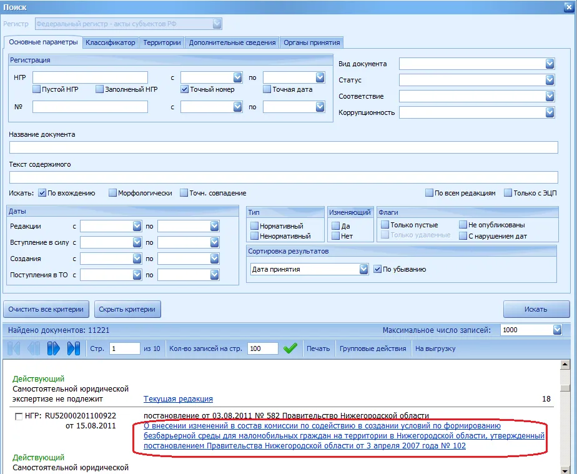Open Текущая редакция link
The image size is (577, 474).
(x=178, y=399)
